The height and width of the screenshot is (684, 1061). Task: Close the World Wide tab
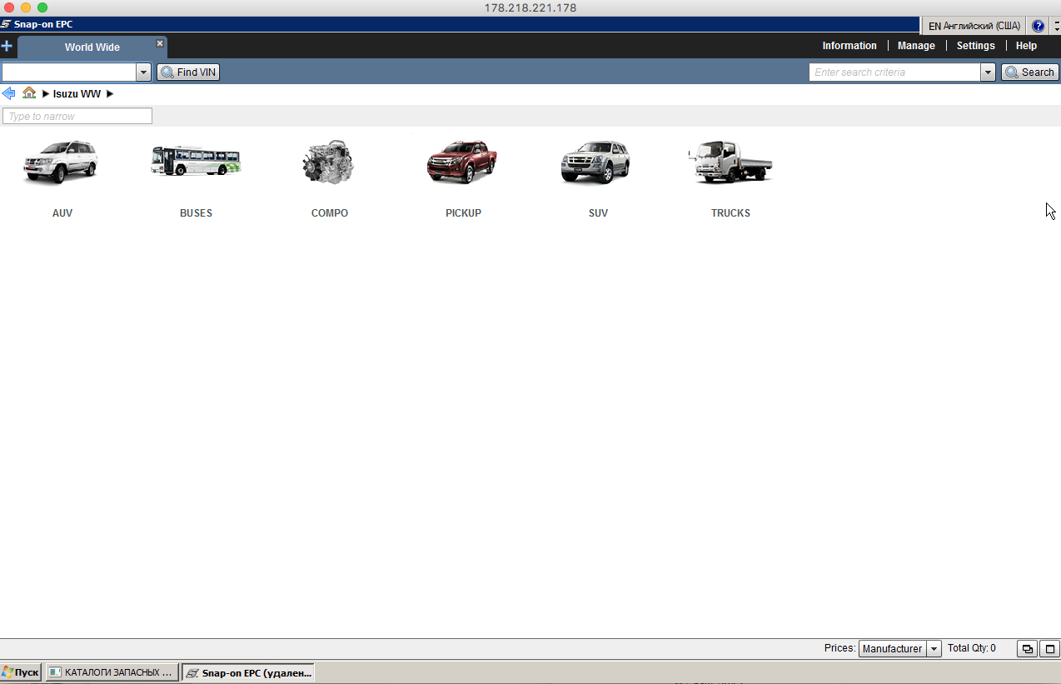[x=160, y=43]
